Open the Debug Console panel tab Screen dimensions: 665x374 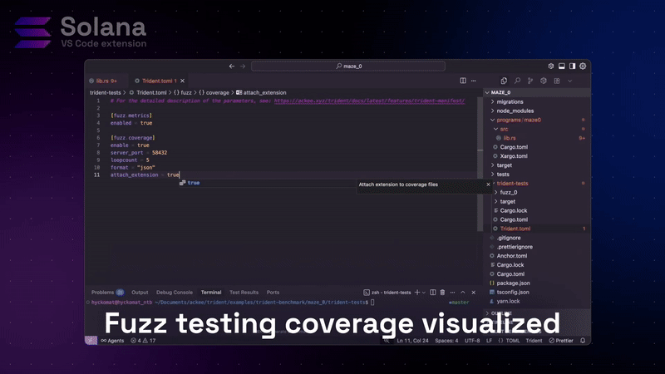[174, 293]
